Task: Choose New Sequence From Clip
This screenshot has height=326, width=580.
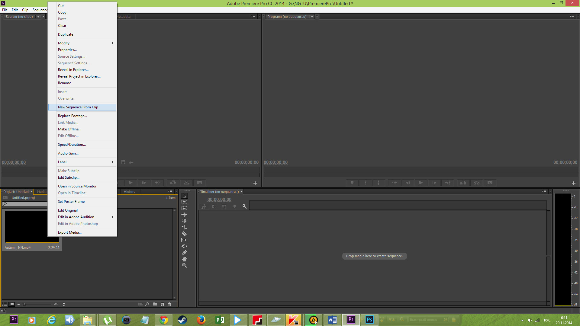Action: [82, 107]
